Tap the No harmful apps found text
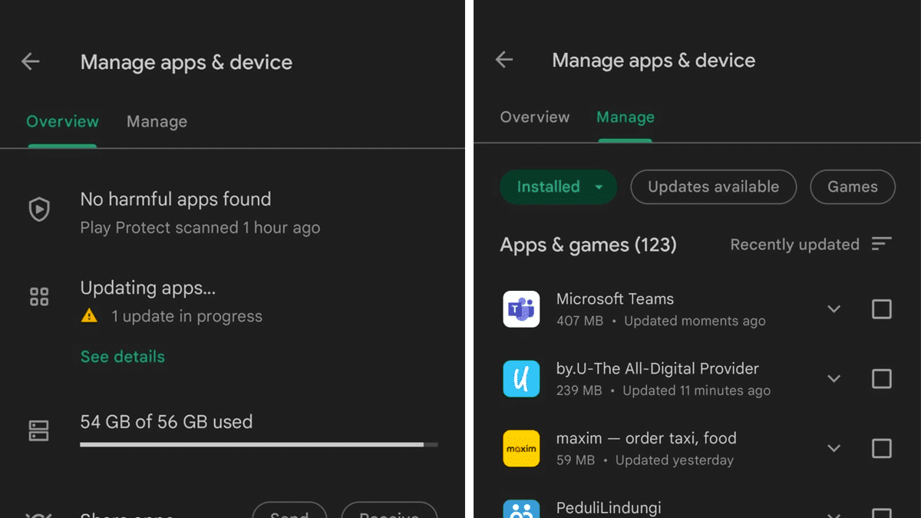The width and height of the screenshot is (921, 518). coord(176,199)
